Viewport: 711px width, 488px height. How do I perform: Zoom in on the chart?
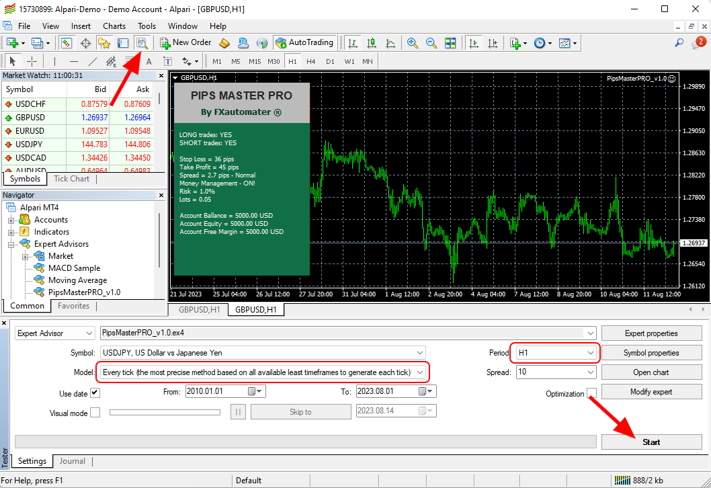click(412, 43)
